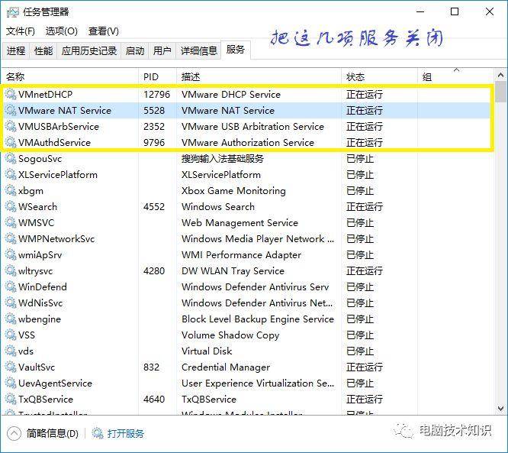Click the 搜狗输入法基础服务 description
This screenshot has height=453, width=508.
click(223, 158)
